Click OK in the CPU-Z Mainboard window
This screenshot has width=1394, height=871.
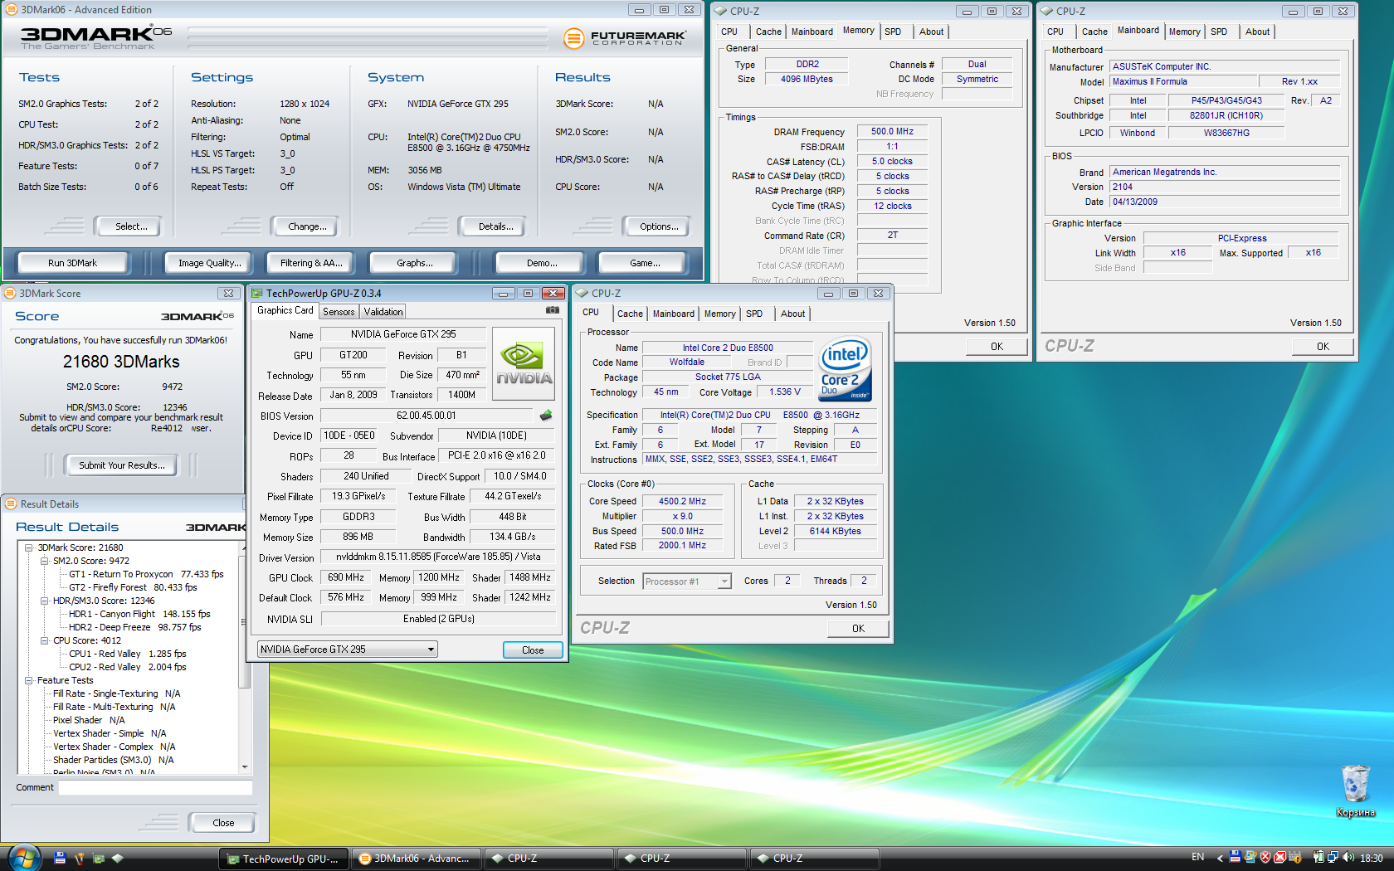coord(1323,347)
